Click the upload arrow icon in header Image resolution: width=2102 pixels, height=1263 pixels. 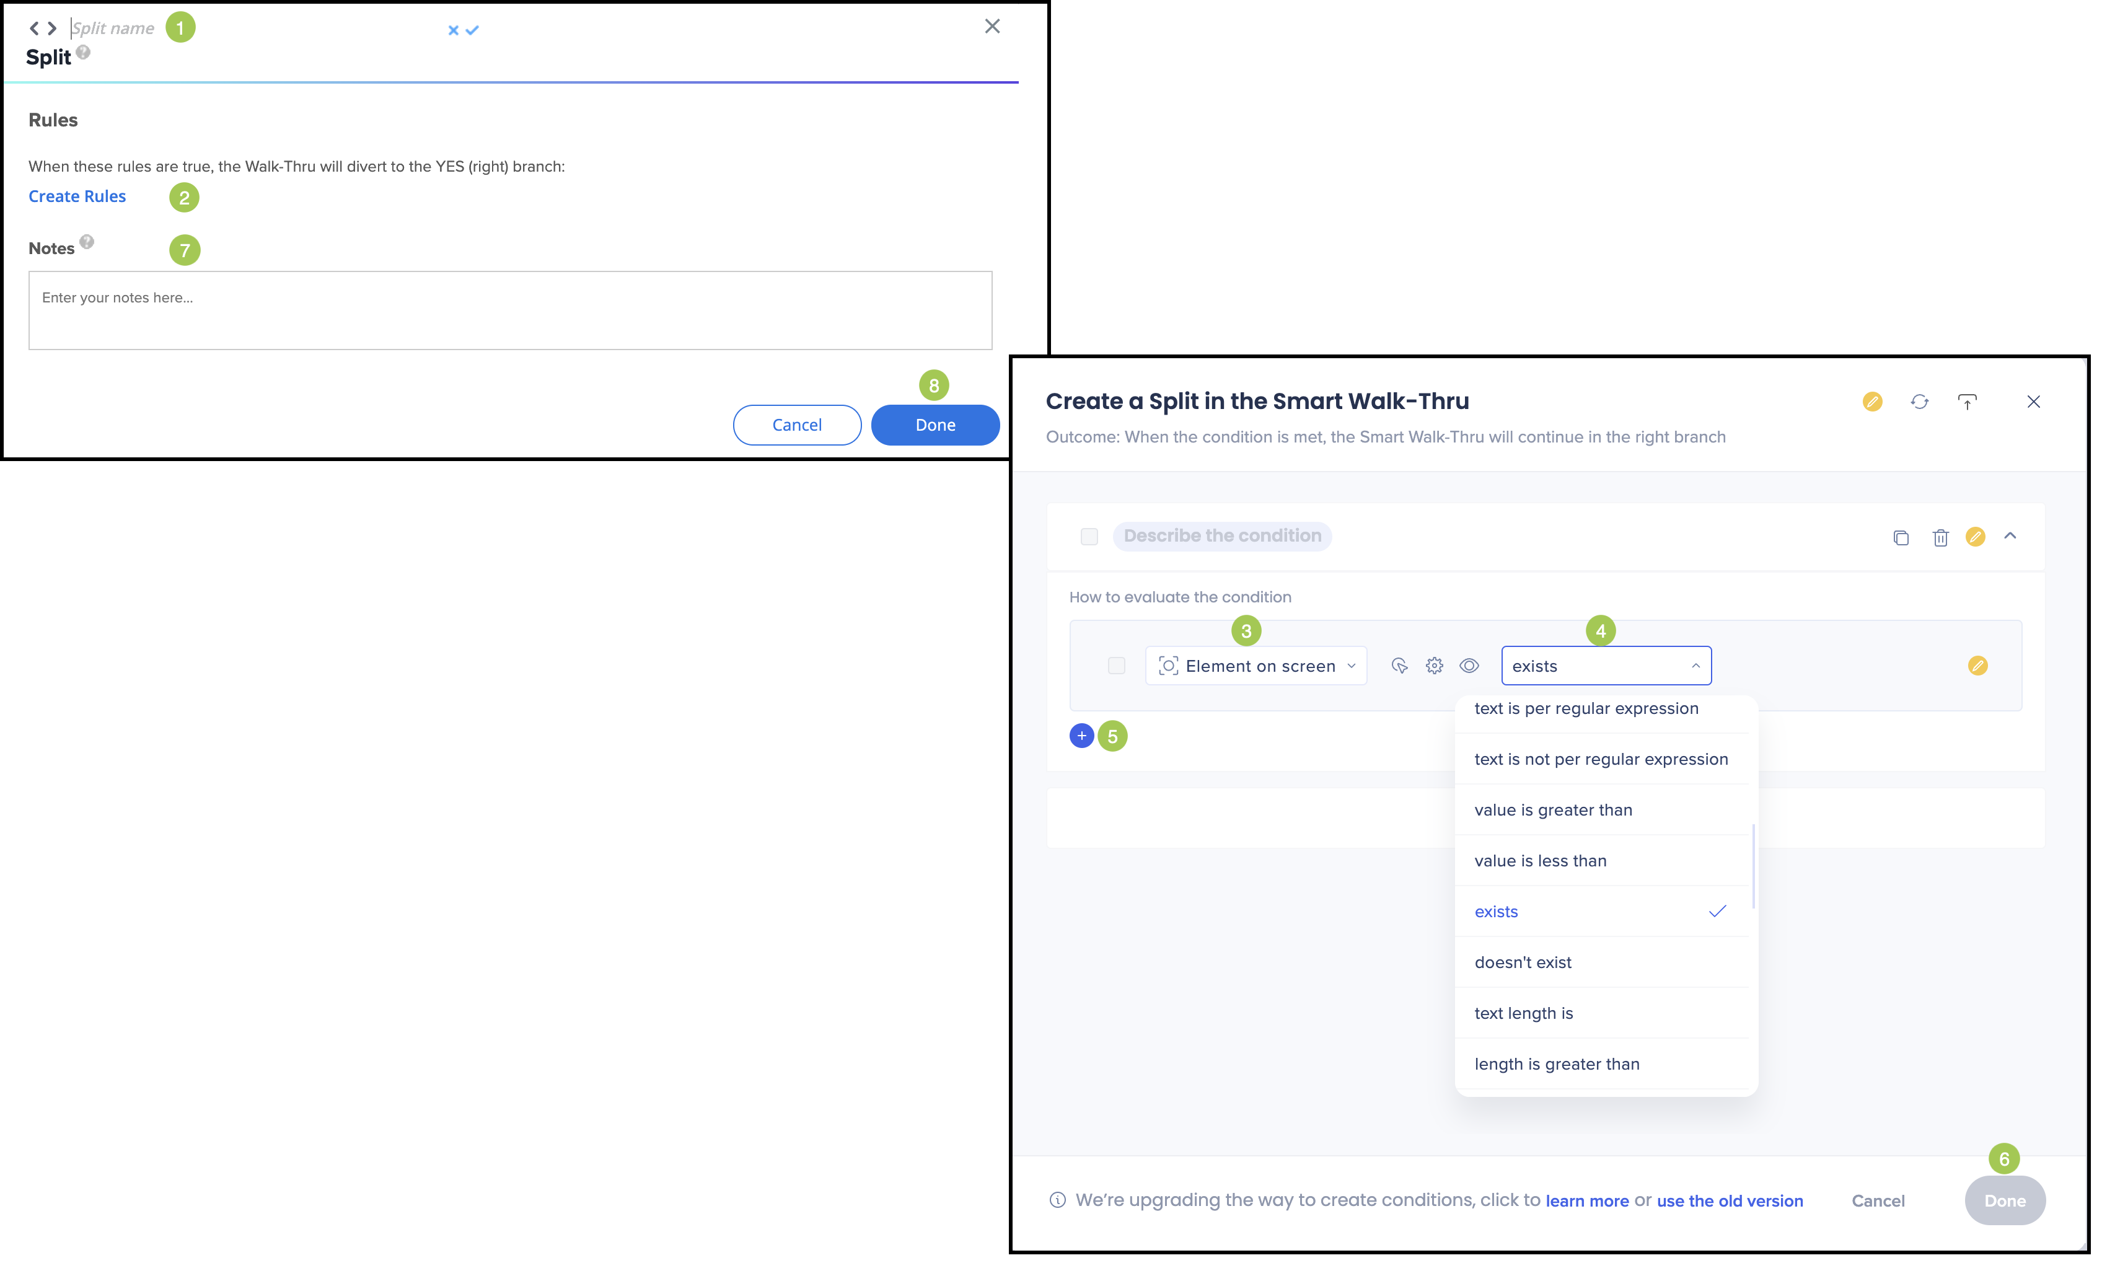tap(1967, 402)
